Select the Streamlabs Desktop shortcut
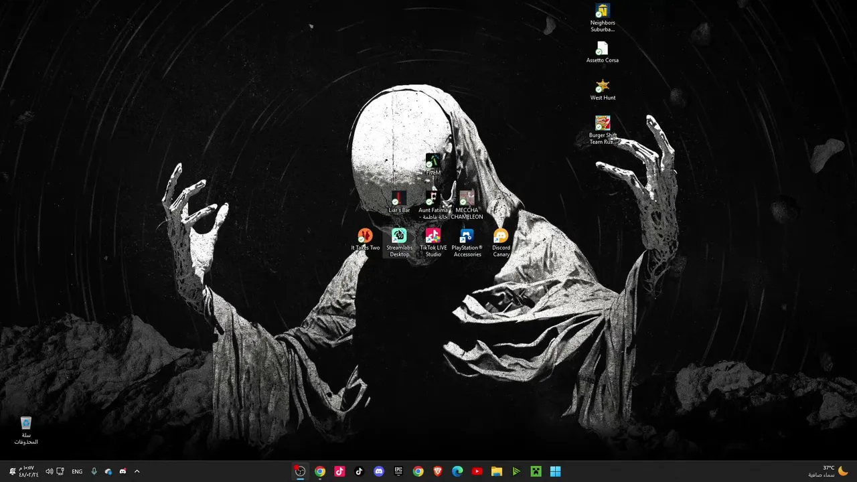The width and height of the screenshot is (857, 482). tap(399, 243)
